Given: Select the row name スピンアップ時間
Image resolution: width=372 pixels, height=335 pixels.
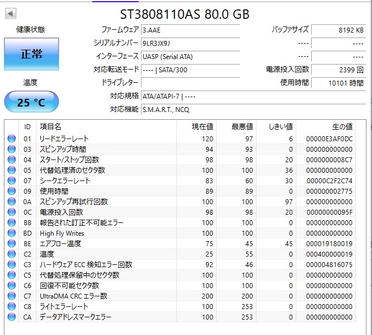Looking at the screenshot, I should click(x=63, y=149).
